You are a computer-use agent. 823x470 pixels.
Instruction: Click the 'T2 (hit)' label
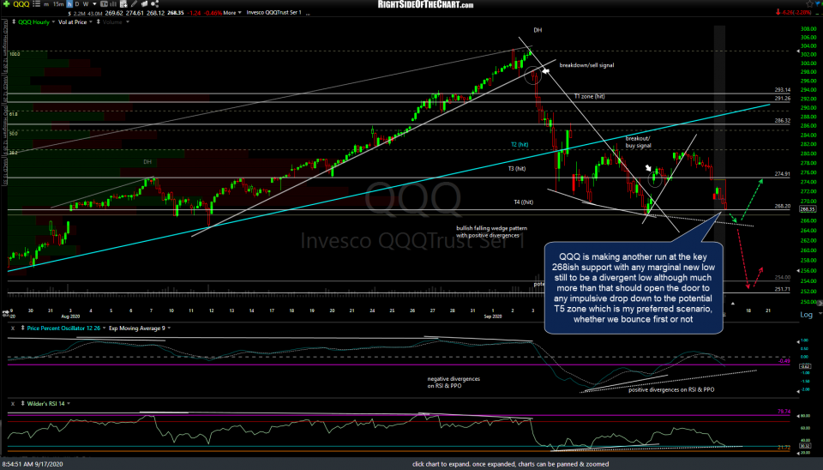pyautogui.click(x=520, y=144)
